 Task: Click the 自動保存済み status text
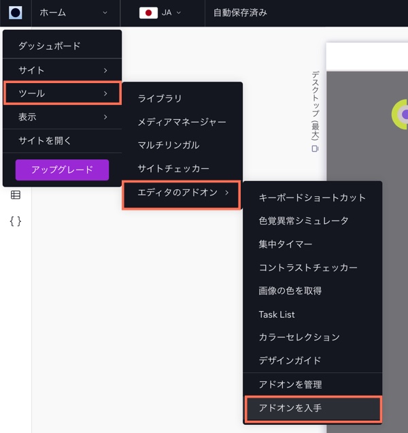click(x=240, y=13)
